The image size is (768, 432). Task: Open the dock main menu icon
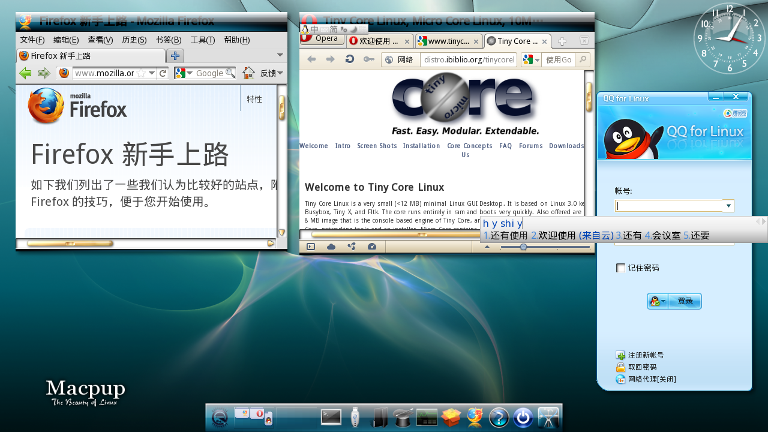220,418
